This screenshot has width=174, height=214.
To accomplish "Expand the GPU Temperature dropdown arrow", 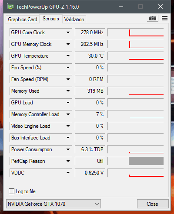I will (68, 56).
